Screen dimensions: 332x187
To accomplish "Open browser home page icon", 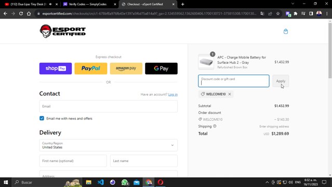I will (x=29, y=13).
